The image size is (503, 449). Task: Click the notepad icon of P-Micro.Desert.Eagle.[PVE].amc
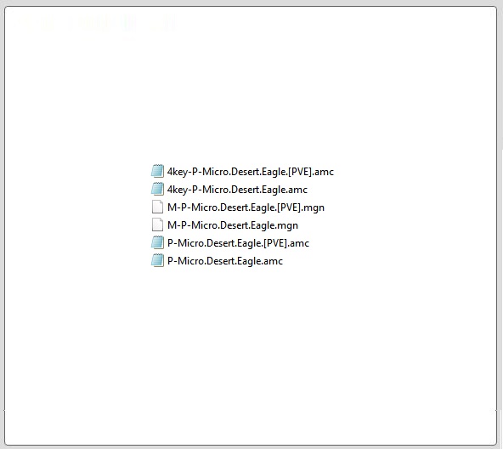(157, 243)
